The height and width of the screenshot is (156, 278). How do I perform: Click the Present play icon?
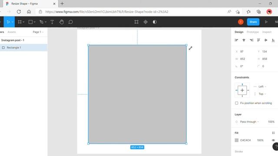pos(266,22)
